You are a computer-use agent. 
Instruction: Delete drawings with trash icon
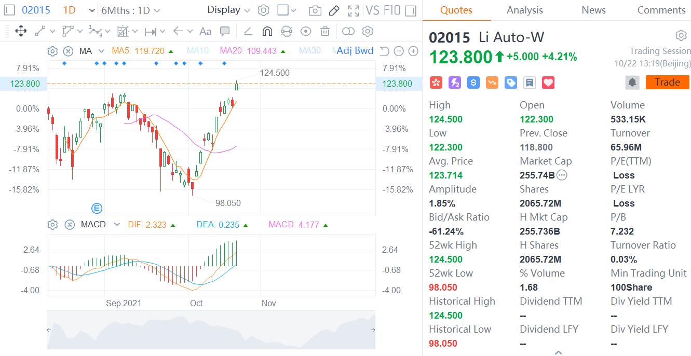[325, 31]
